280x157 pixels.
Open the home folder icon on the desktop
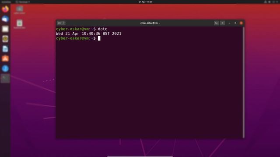(x=19, y=10)
